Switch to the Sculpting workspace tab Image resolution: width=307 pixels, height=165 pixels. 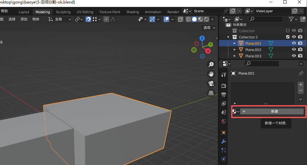[x=63, y=12]
